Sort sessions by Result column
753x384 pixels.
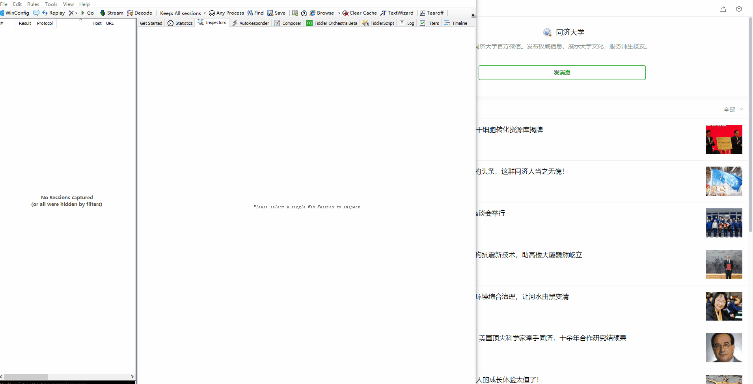(x=25, y=23)
